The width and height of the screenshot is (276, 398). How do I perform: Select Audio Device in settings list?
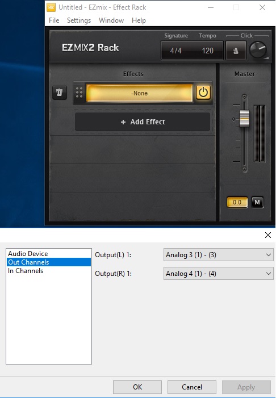[x=49, y=254]
